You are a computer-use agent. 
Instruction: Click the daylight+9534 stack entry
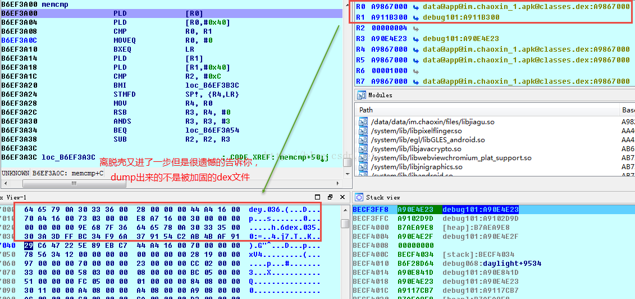[x=512, y=264]
